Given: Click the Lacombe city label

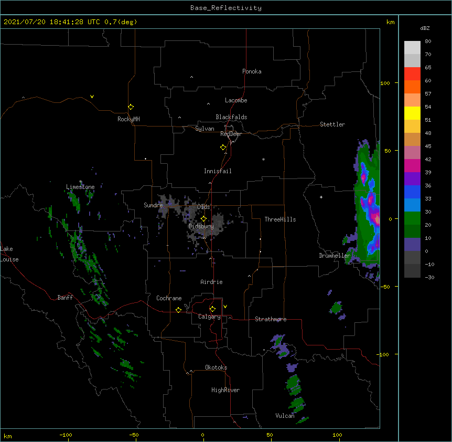Looking at the screenshot, I should coord(236,100).
